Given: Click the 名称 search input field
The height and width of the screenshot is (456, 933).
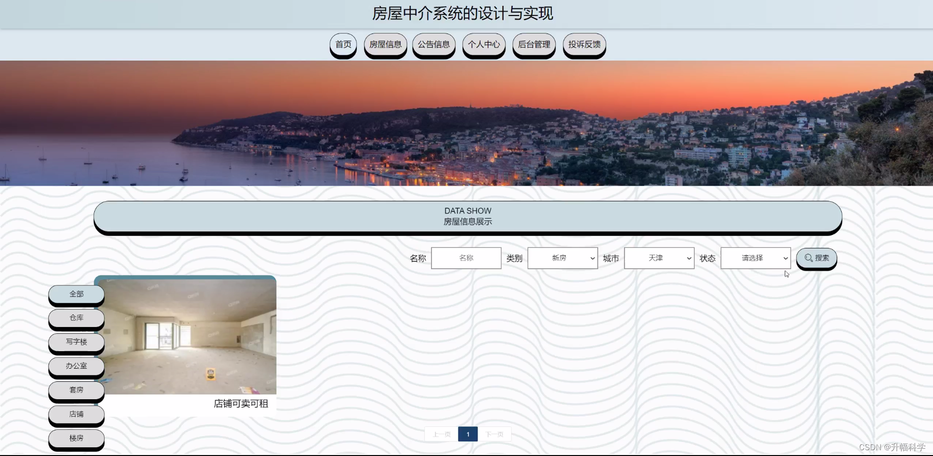Looking at the screenshot, I should click(x=466, y=258).
